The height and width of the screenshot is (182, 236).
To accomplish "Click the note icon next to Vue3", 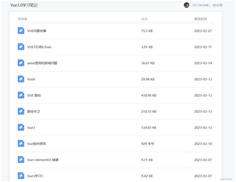I will (x=21, y=127).
